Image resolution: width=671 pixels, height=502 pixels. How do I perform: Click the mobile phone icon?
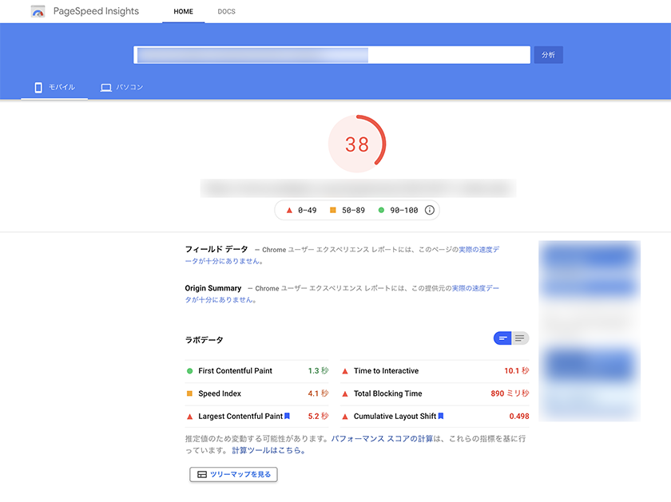(x=38, y=88)
